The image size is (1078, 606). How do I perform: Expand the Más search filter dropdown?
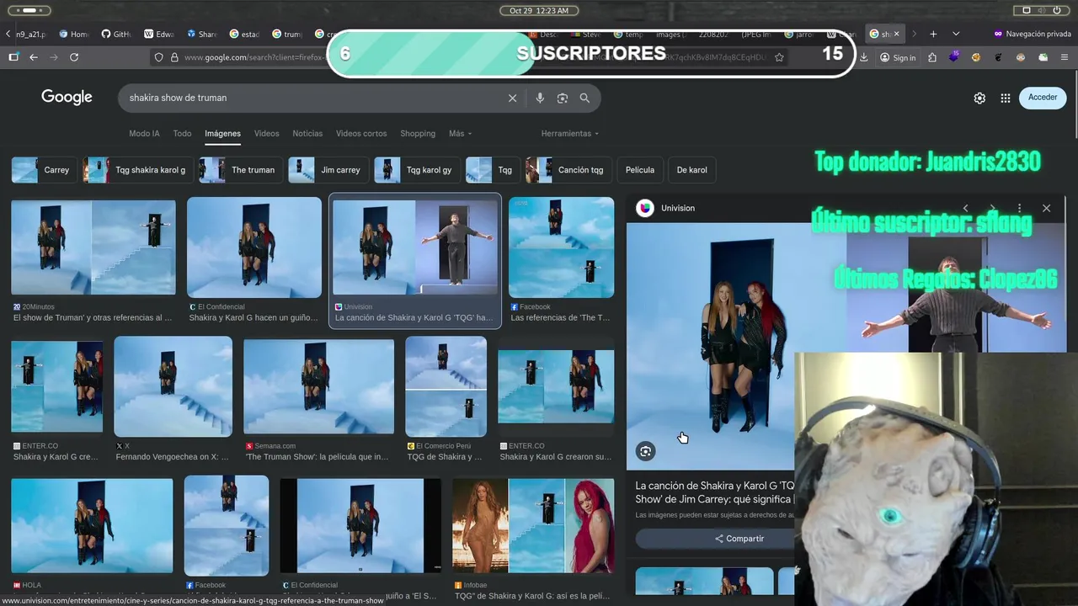pos(460,133)
